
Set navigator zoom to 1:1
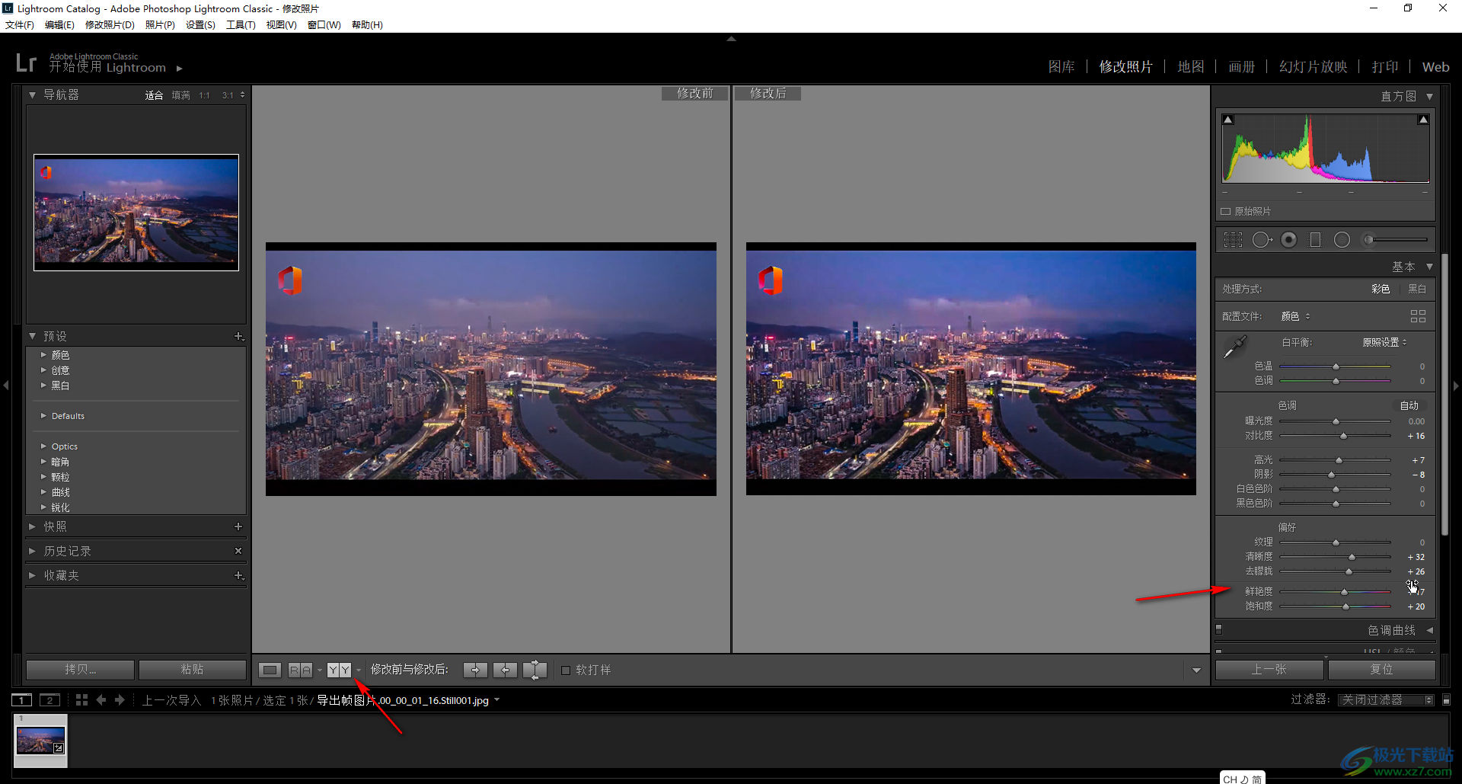[204, 95]
